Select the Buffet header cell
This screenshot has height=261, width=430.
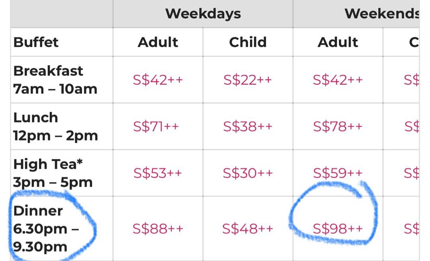click(36, 42)
